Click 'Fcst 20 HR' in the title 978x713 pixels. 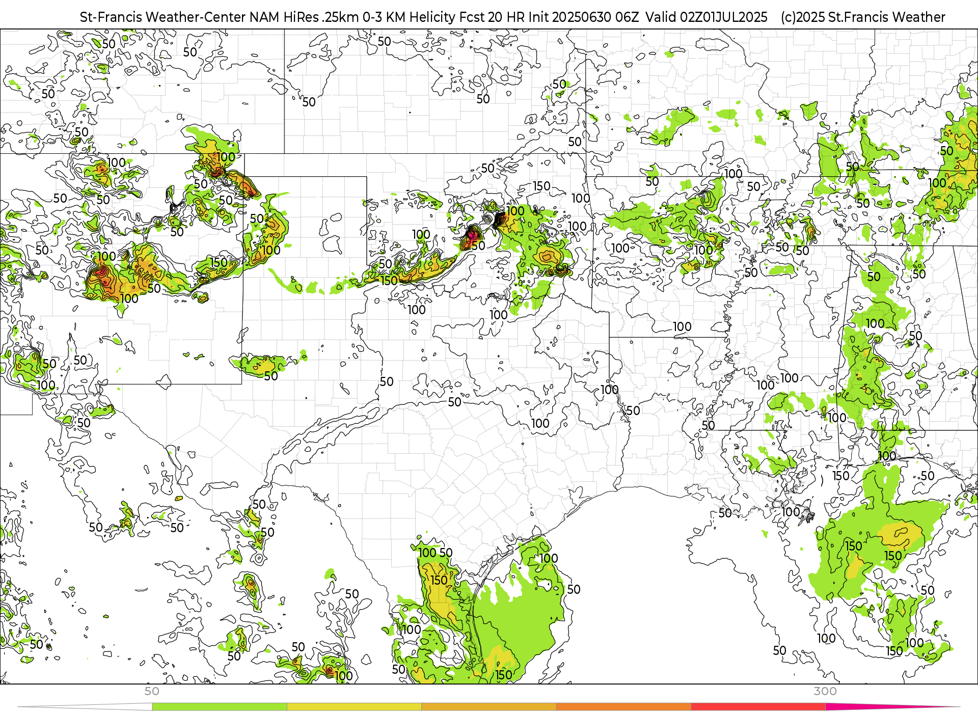click(x=492, y=17)
